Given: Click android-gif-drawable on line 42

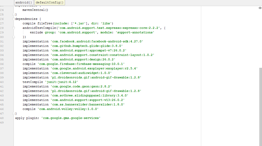Looking at the screenshot, I should point(96,91).
